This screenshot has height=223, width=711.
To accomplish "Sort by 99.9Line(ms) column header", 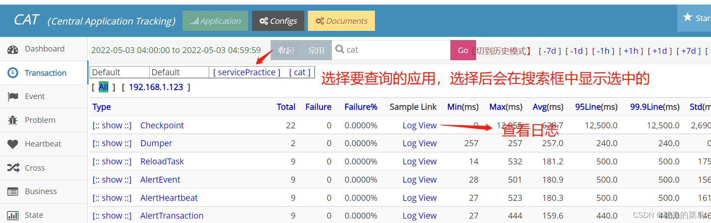I will [655, 107].
